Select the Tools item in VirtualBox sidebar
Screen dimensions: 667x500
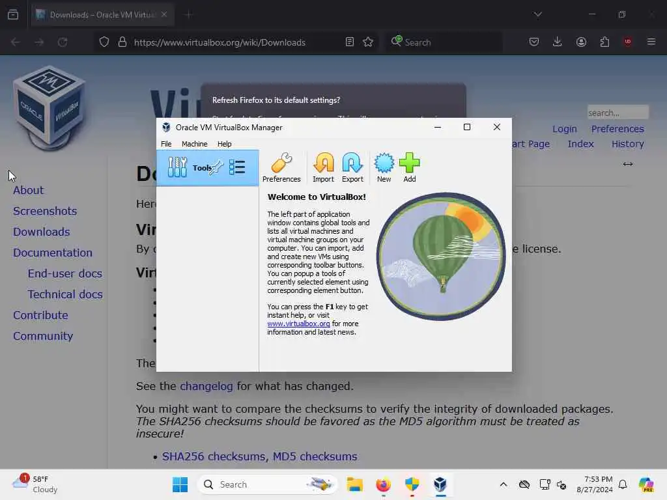208,167
